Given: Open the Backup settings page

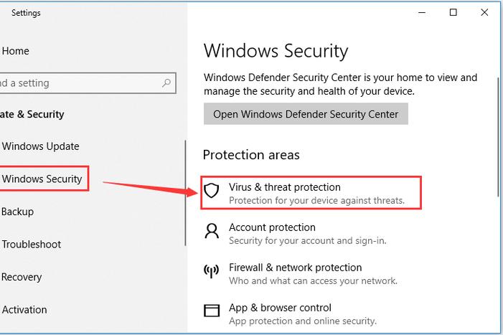Looking at the screenshot, I should point(17,212).
